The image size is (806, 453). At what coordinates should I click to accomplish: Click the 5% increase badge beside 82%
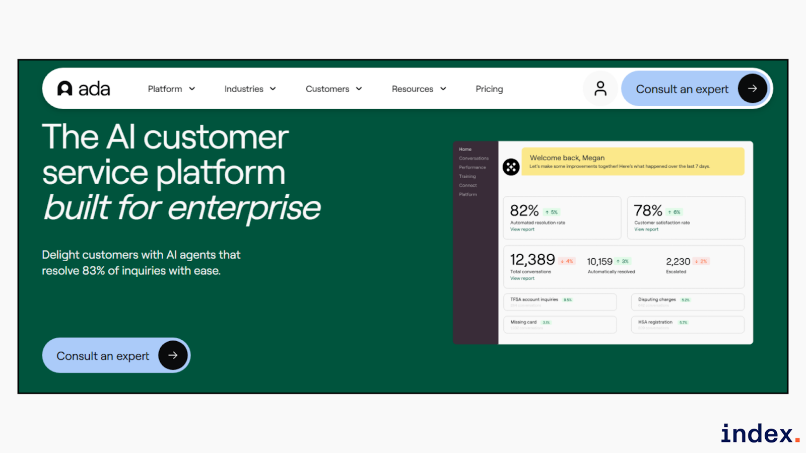tap(552, 212)
